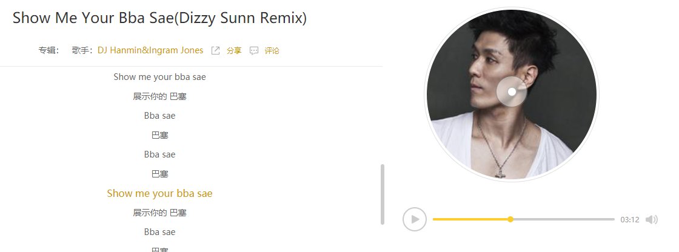Select the gray Show me your bba sae lyric
679x252 pixels.
point(160,77)
